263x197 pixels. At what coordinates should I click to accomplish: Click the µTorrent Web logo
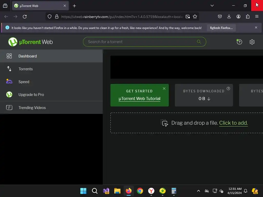(30, 42)
